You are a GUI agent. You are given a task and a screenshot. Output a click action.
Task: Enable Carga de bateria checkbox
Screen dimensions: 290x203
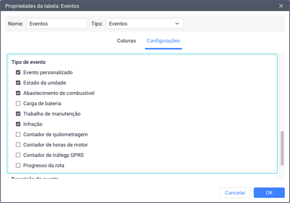coord(18,104)
